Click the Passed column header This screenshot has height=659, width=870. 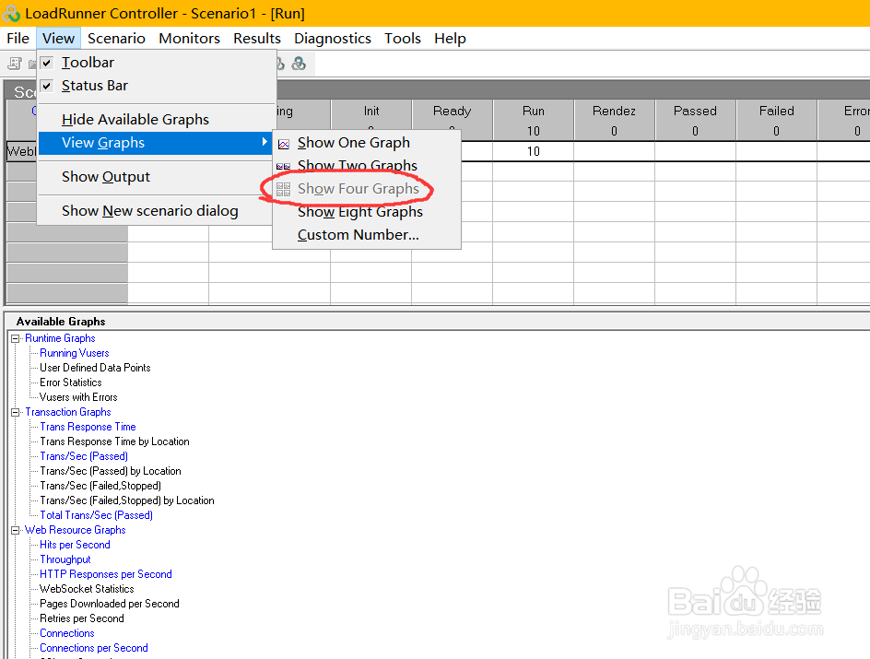pyautogui.click(x=695, y=120)
